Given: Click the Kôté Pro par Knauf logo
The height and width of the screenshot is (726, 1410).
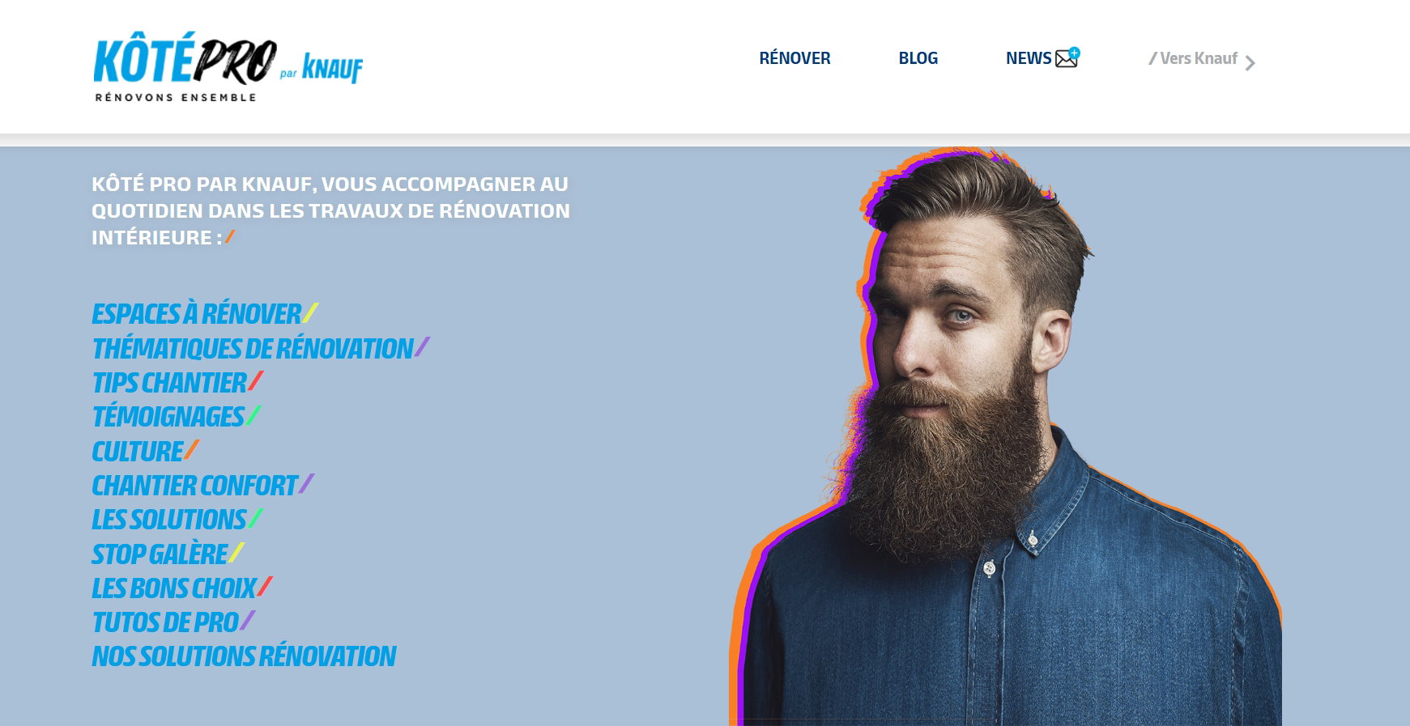Looking at the screenshot, I should [228, 67].
